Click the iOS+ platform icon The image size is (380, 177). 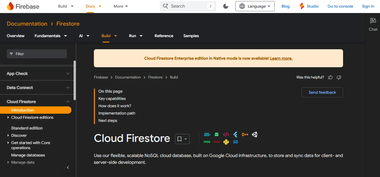pos(207,135)
